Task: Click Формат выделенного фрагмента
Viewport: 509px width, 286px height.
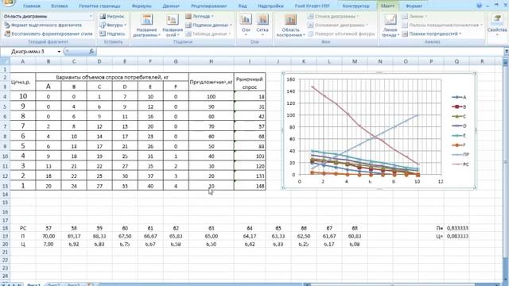Action: point(43,25)
